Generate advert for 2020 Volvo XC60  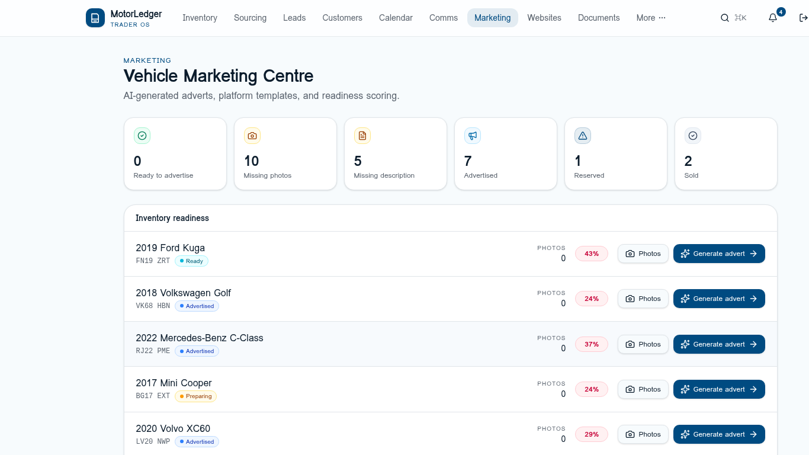click(x=719, y=434)
